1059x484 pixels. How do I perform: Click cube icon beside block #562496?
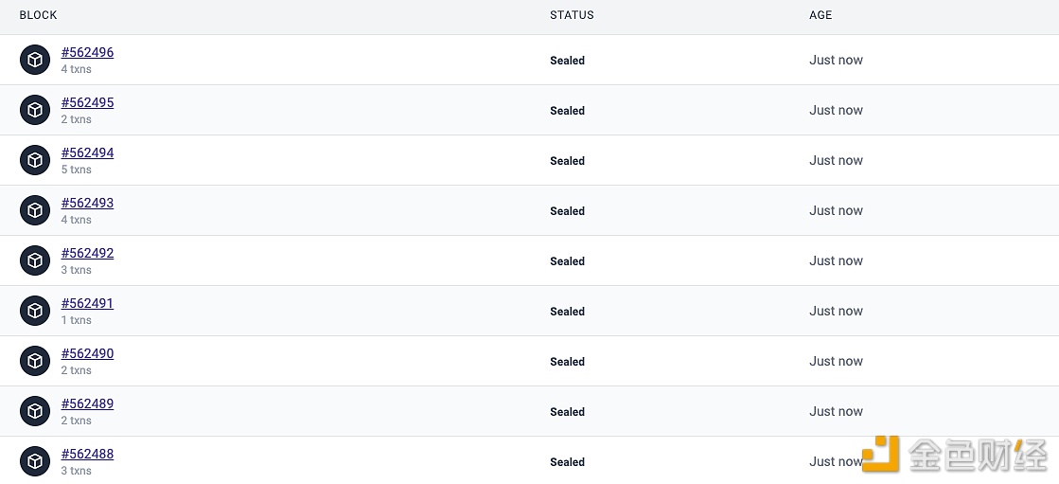click(x=35, y=60)
